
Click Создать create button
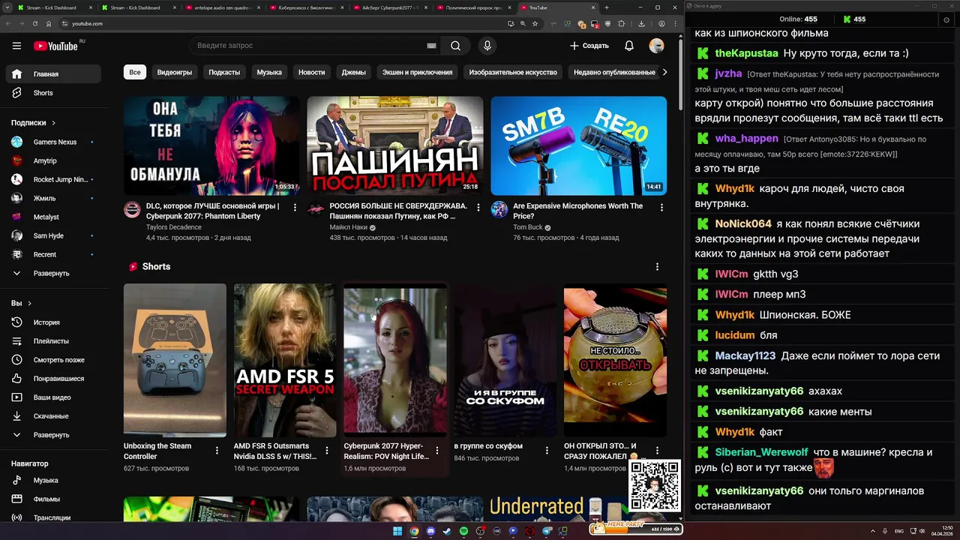tap(589, 46)
